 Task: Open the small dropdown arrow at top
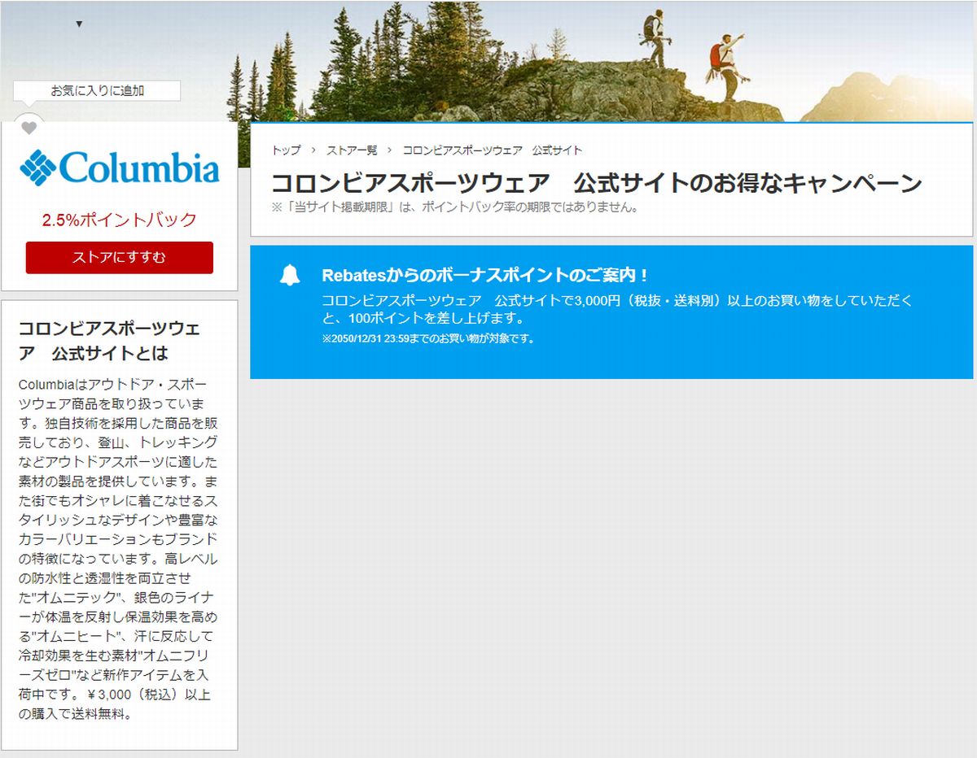coord(79,24)
